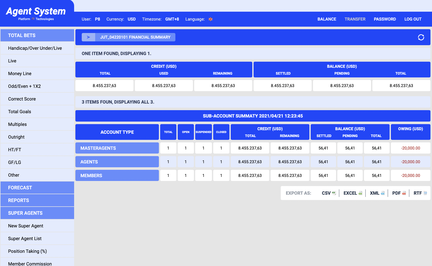Click the Members account type row

point(117,176)
